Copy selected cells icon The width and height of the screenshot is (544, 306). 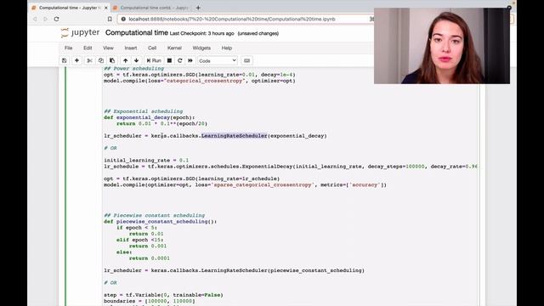pyautogui.click(x=100, y=60)
